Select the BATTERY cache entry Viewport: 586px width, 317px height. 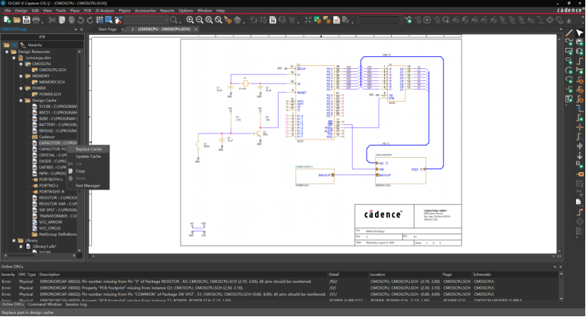pos(58,124)
